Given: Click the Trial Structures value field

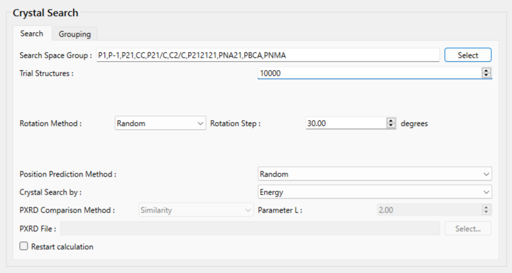Looking at the screenshot, I should click(368, 73).
